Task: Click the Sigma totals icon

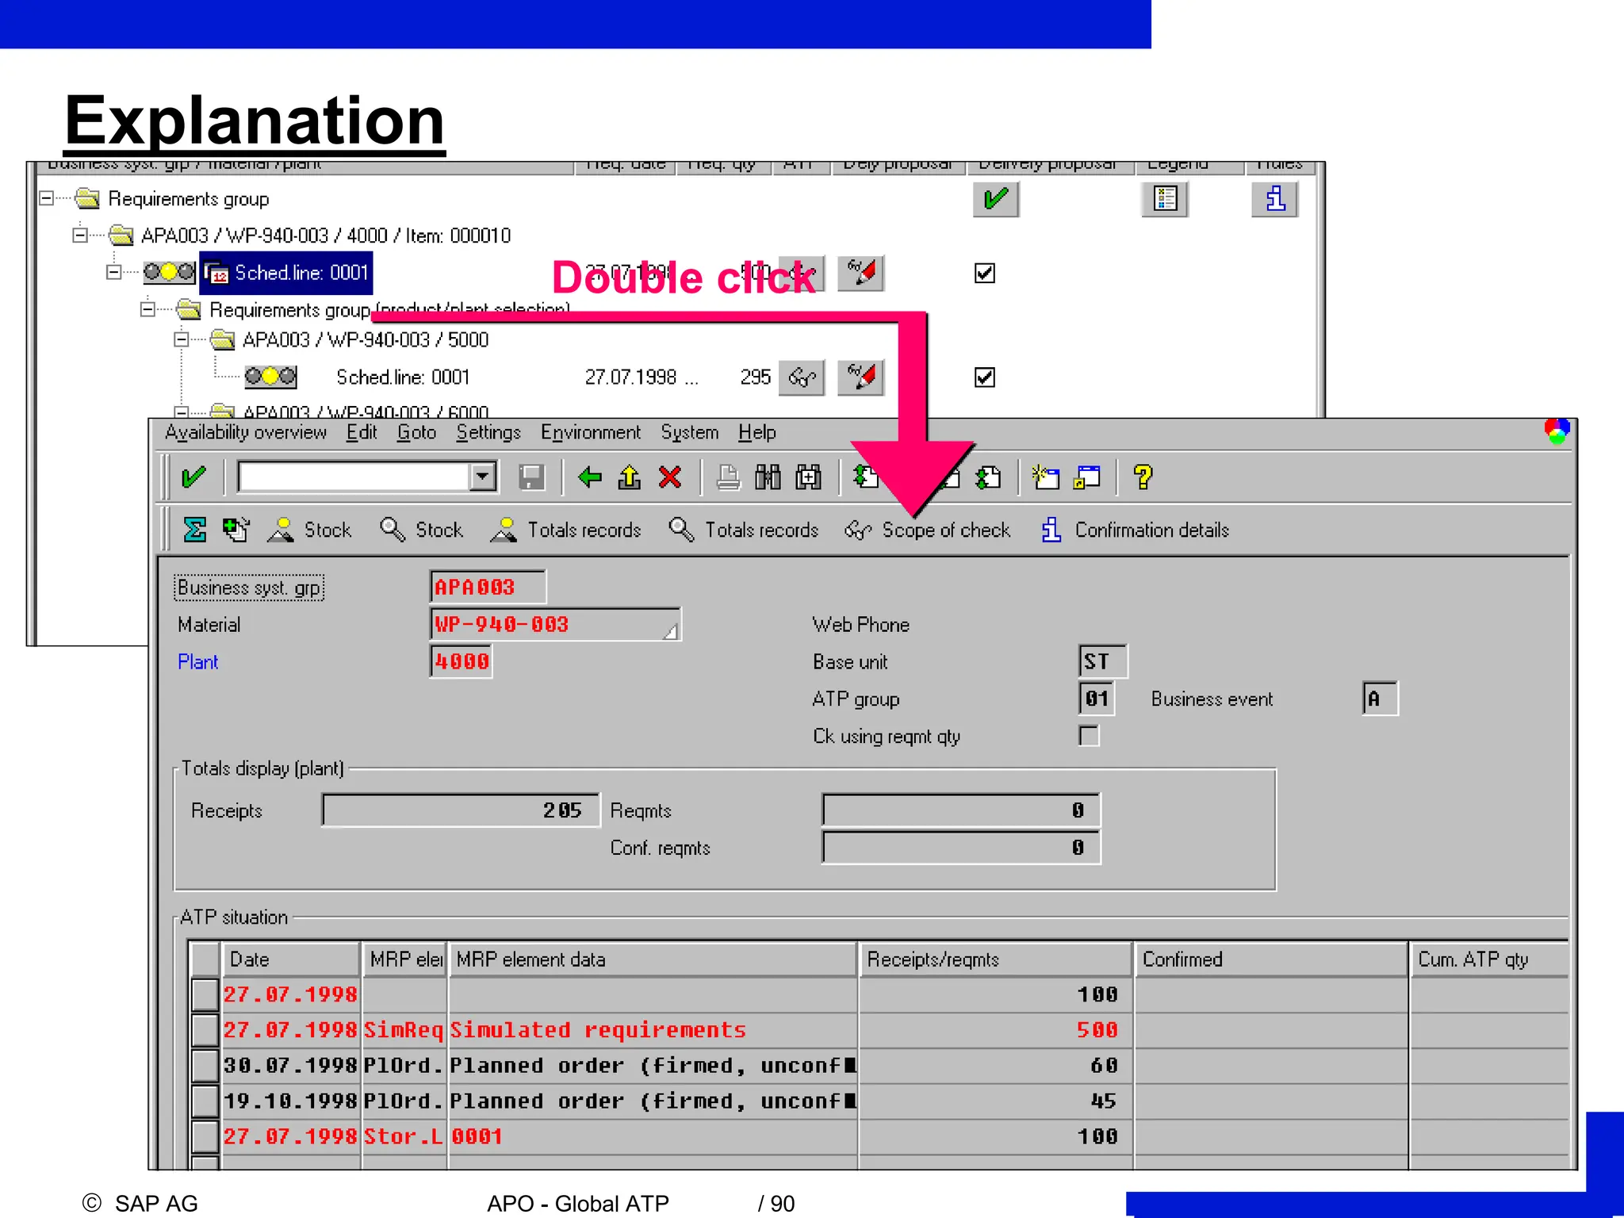Action: click(195, 530)
